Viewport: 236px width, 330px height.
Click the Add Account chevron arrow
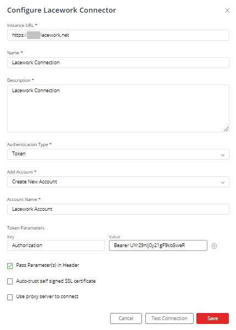(223, 182)
